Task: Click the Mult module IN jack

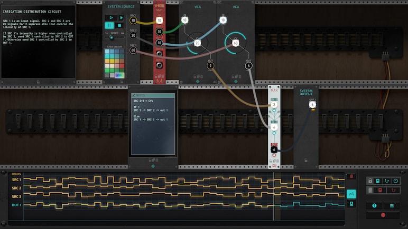Action: point(160,20)
